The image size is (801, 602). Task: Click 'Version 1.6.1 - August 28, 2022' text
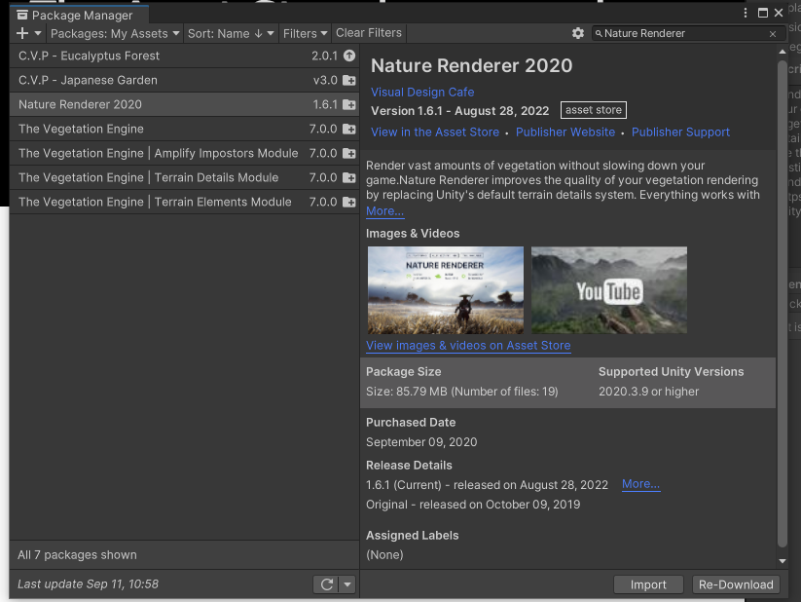click(459, 111)
